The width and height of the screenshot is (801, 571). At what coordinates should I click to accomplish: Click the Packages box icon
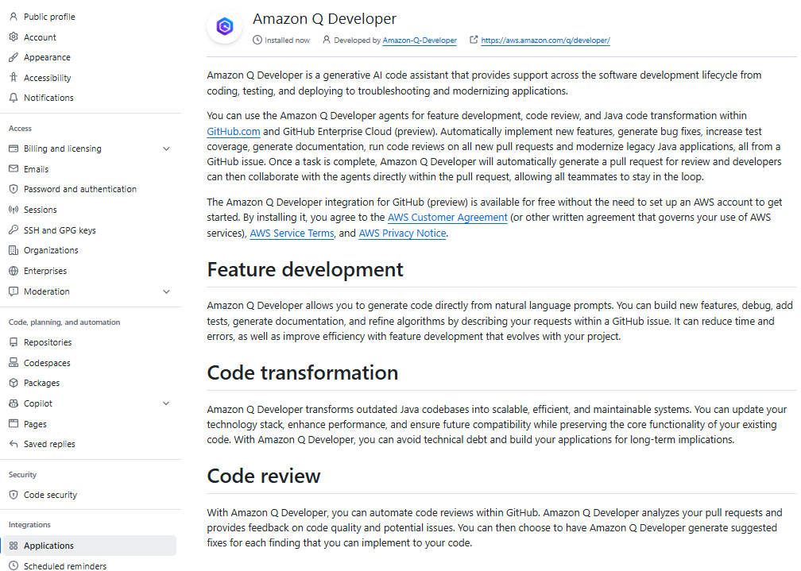(x=14, y=383)
